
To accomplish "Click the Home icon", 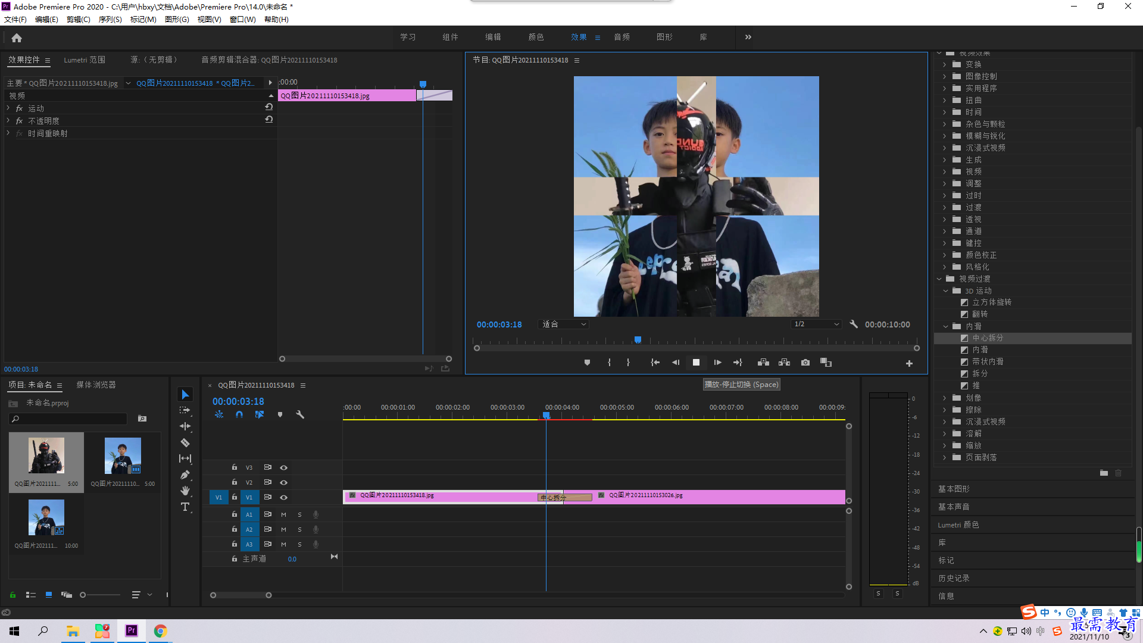I will [17, 38].
